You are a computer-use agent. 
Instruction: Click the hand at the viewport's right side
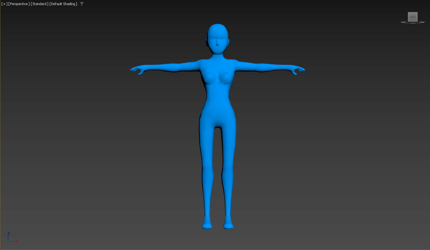pyautogui.click(x=298, y=70)
